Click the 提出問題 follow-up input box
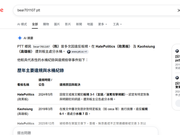This screenshot has height=135, width=180. click(x=85, y=131)
